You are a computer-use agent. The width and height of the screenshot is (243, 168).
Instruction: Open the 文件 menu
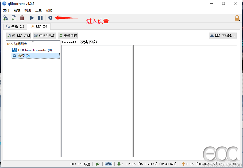point(6,10)
